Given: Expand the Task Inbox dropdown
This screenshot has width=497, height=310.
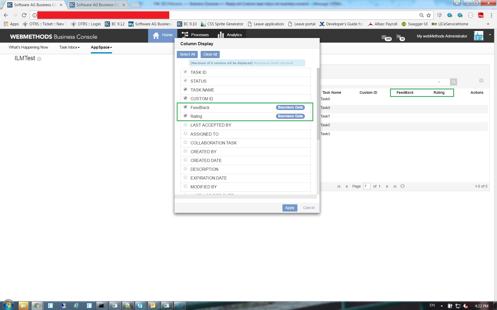Looking at the screenshot, I should 69,48.
